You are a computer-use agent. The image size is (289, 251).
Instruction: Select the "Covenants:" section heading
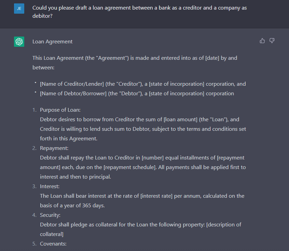53,244
